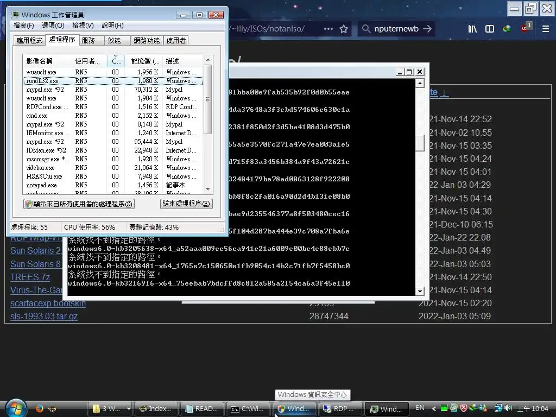Open sls-1993.03.tar.gz link
Screen dimensions: 556x417
coord(44,316)
